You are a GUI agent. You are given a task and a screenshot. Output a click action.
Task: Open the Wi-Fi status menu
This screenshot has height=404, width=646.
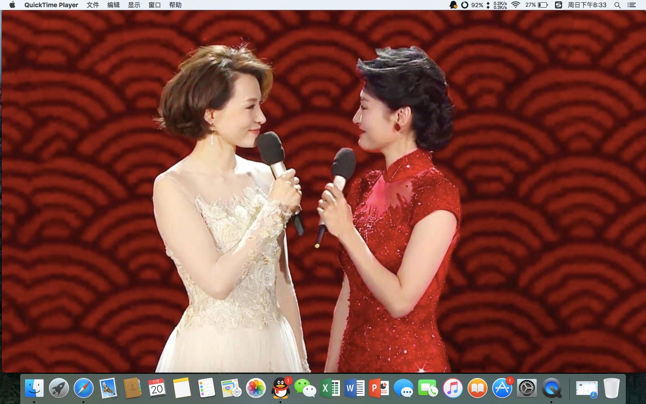click(x=515, y=5)
